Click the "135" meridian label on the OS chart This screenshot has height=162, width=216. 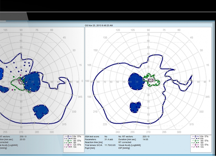(x=105, y=37)
